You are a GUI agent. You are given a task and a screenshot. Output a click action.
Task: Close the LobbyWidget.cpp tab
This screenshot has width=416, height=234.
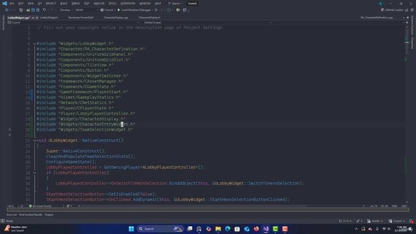pyautogui.click(x=37, y=18)
